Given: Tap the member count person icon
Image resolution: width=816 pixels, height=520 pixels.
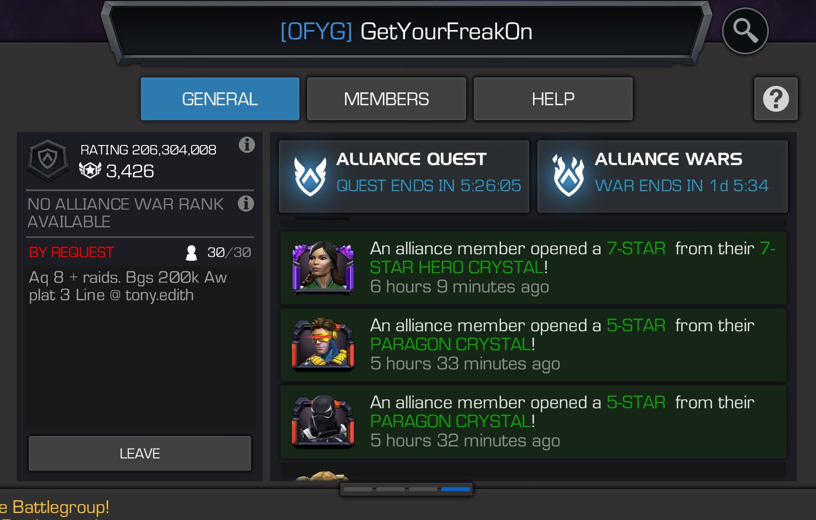Looking at the screenshot, I should tap(191, 253).
